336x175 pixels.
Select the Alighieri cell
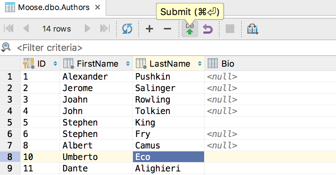(x=169, y=169)
